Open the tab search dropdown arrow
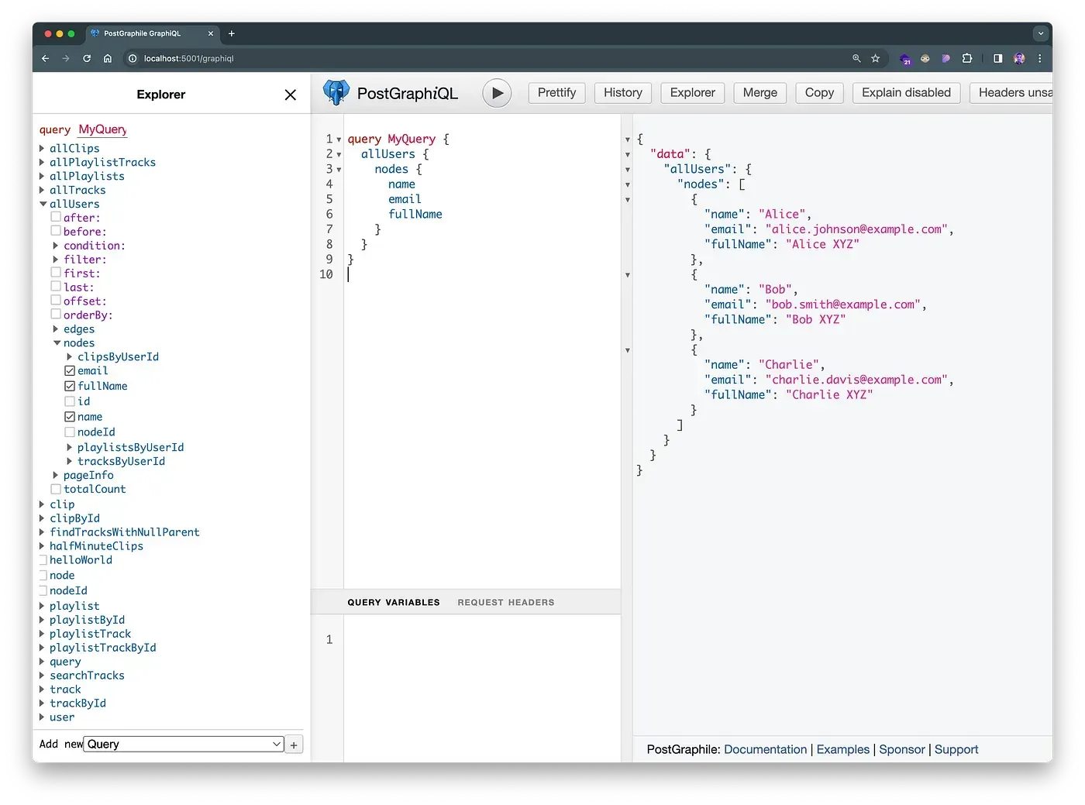Viewport: 1085px width, 805px height. pos(1040,33)
